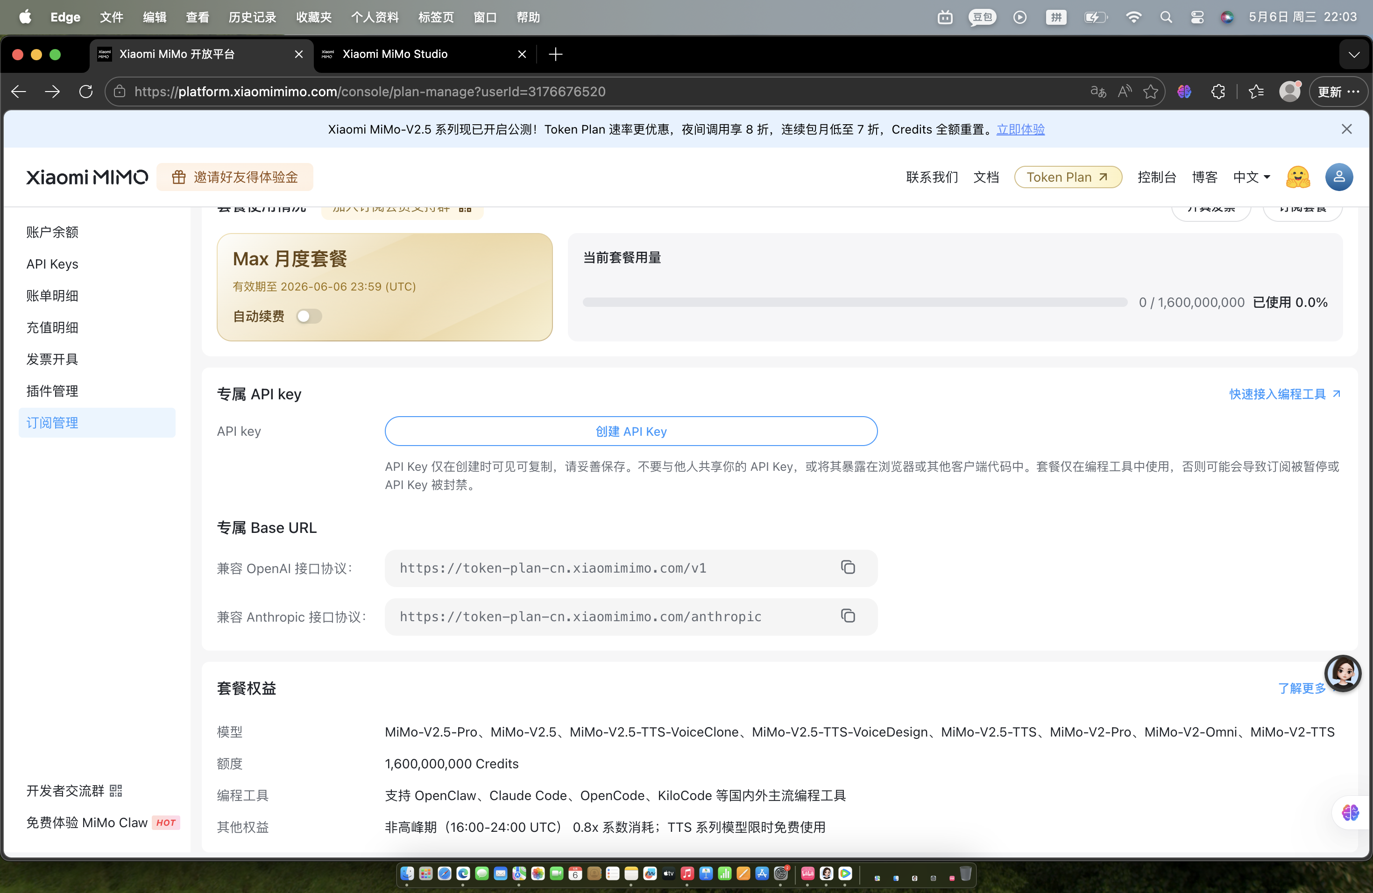Open the Wi-Fi status menu

pos(1133,17)
